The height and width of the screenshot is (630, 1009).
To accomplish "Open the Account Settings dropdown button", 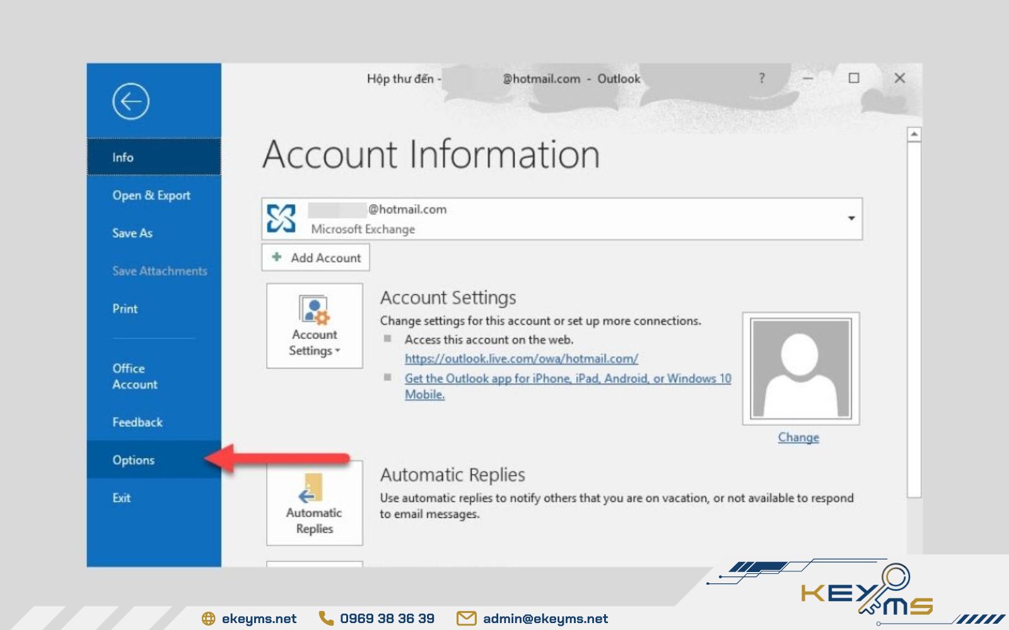I will pos(315,326).
